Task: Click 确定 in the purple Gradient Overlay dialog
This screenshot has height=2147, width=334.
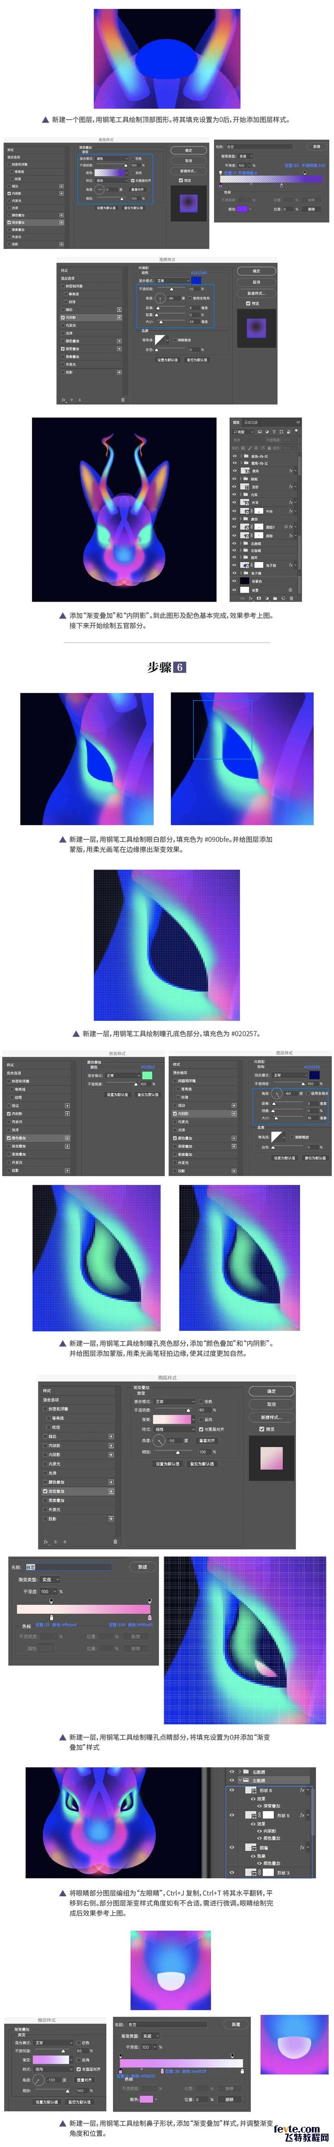Action: tap(188, 151)
